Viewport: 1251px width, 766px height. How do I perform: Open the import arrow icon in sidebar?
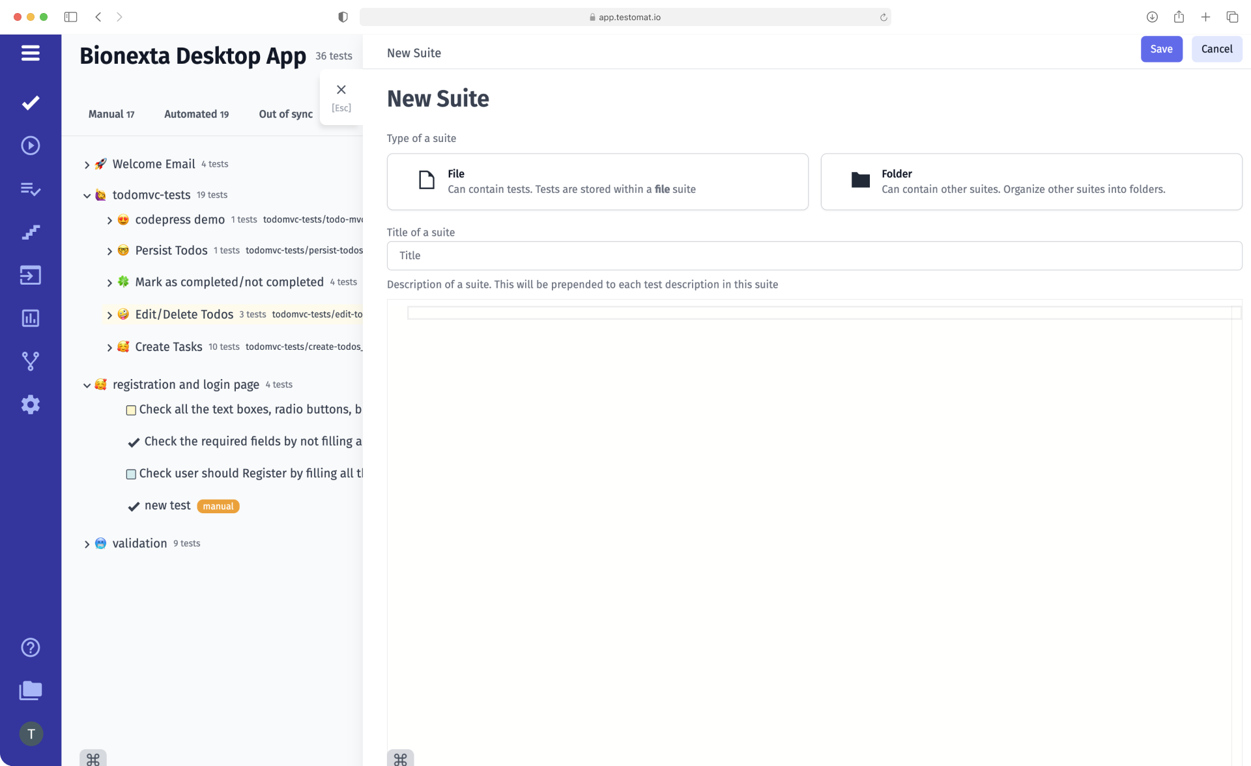click(30, 275)
